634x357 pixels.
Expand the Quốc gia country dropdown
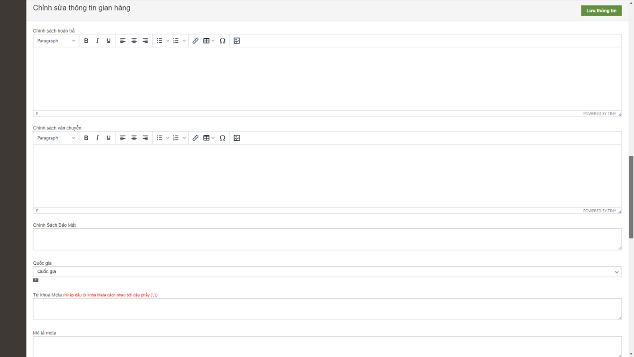327,272
